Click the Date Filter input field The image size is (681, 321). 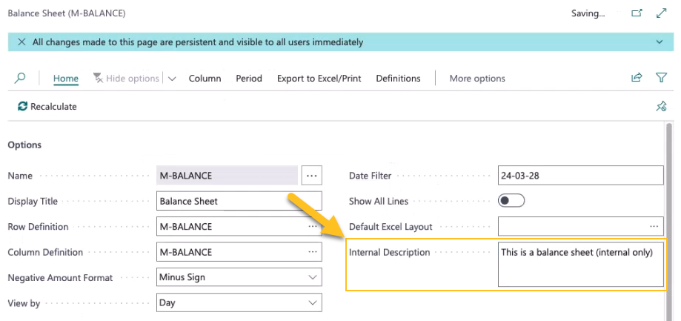pyautogui.click(x=580, y=176)
